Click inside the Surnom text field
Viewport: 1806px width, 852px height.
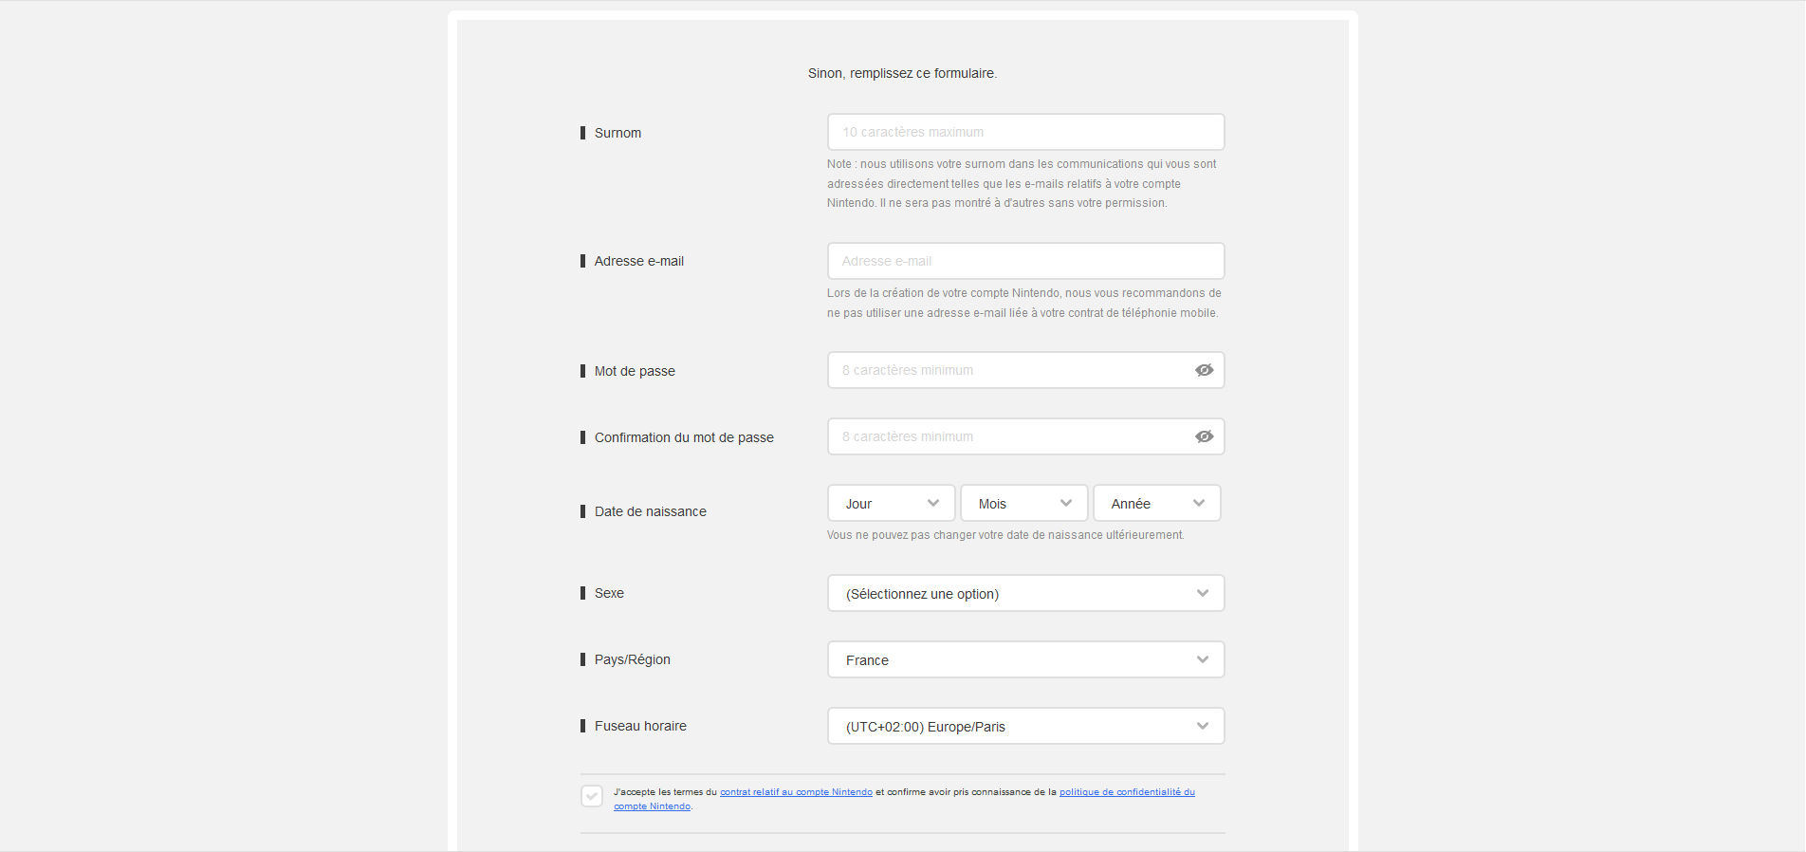pyautogui.click(x=1024, y=132)
